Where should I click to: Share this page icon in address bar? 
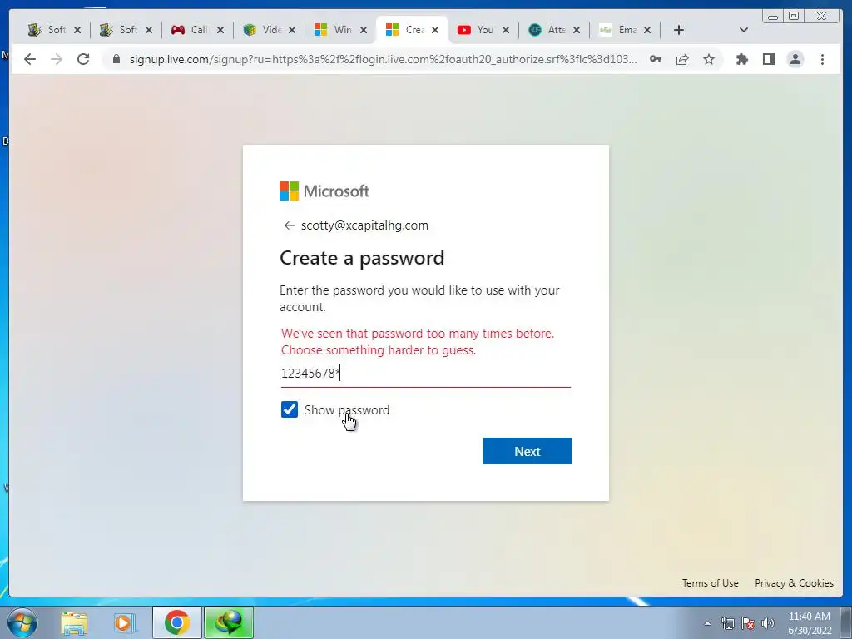click(682, 59)
